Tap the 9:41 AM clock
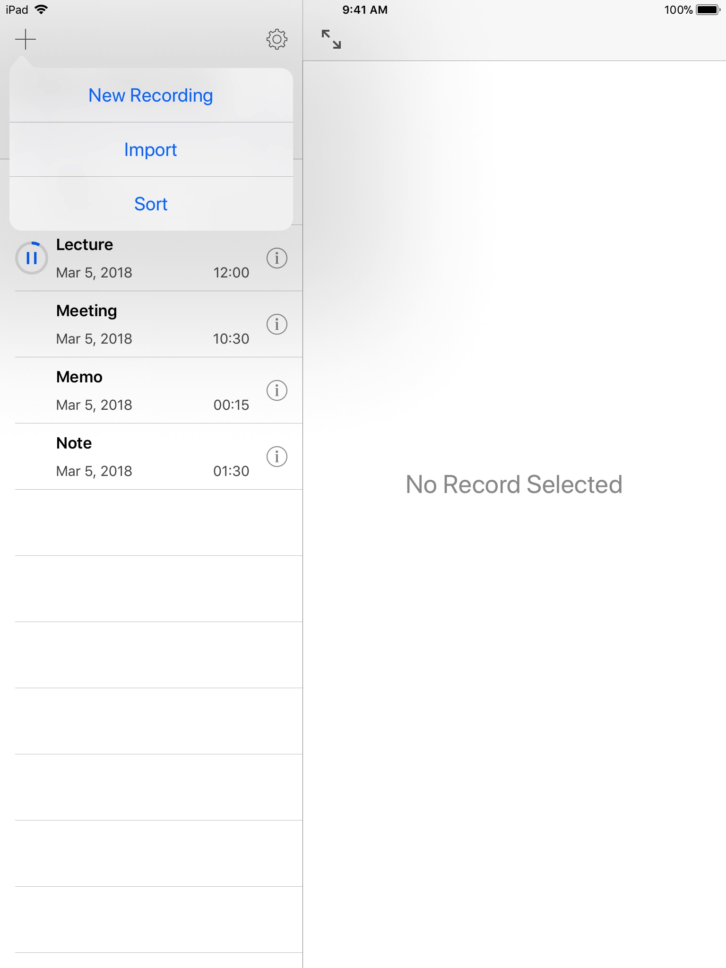The height and width of the screenshot is (968, 726). pyautogui.click(x=365, y=9)
